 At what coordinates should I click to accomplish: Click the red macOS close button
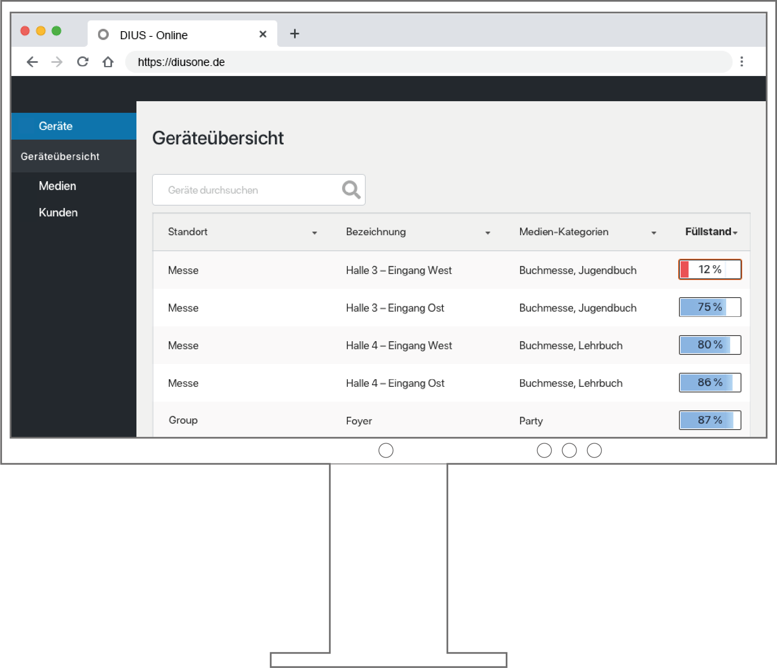click(x=25, y=31)
